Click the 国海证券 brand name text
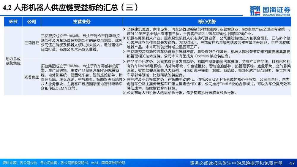This screenshot has height=167, width=297. 276,9
